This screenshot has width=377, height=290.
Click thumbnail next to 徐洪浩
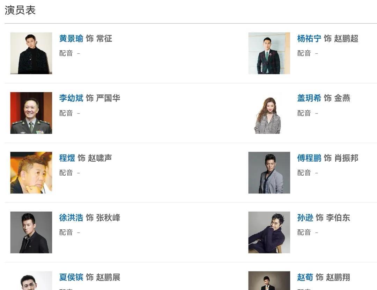(x=31, y=232)
